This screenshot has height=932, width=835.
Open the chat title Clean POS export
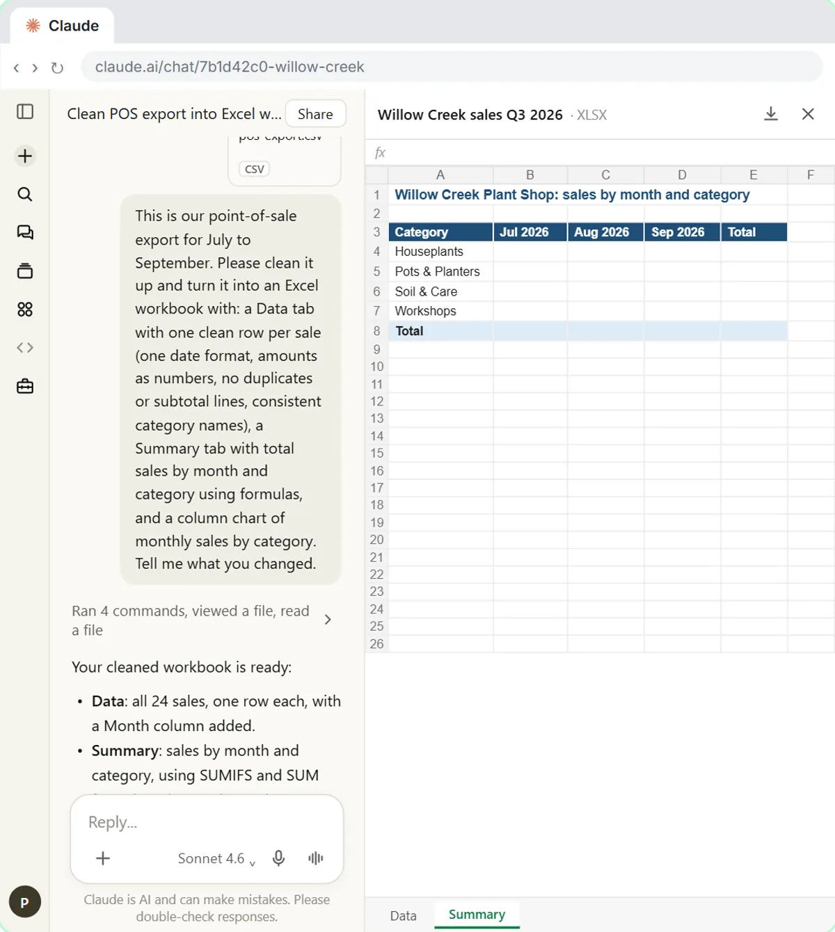tap(174, 114)
